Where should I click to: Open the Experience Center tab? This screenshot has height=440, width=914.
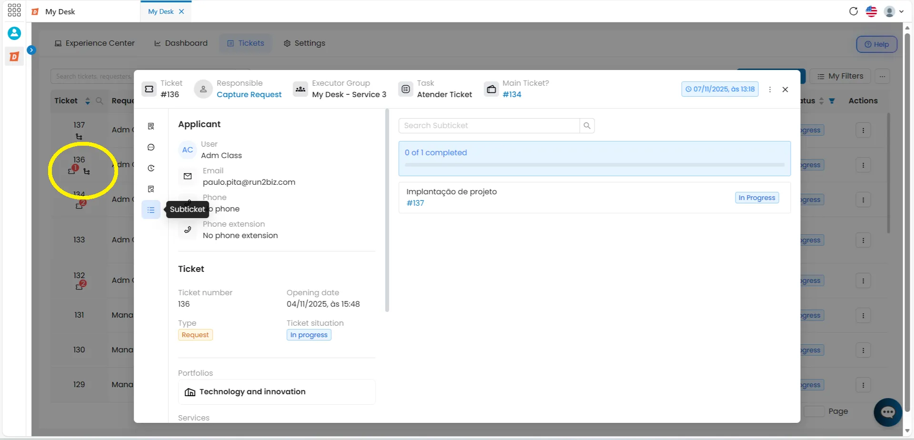pos(95,43)
